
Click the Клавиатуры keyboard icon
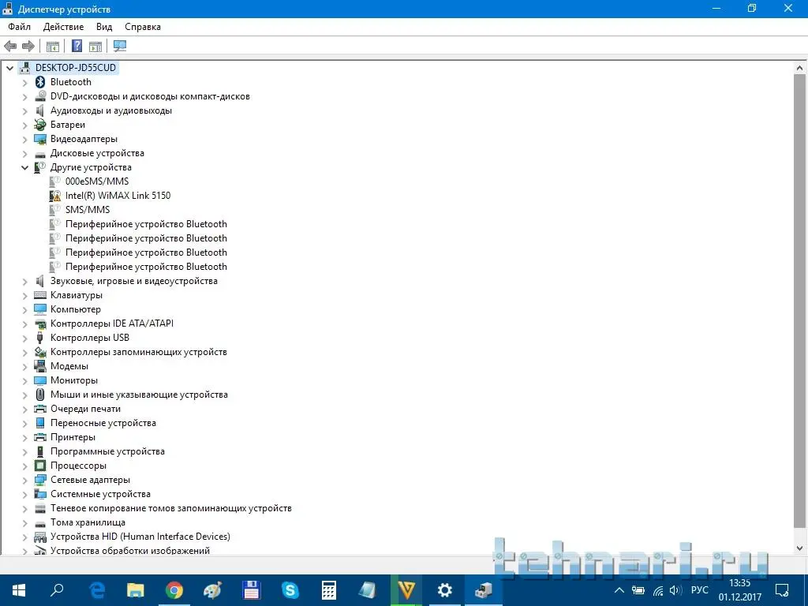(x=40, y=295)
